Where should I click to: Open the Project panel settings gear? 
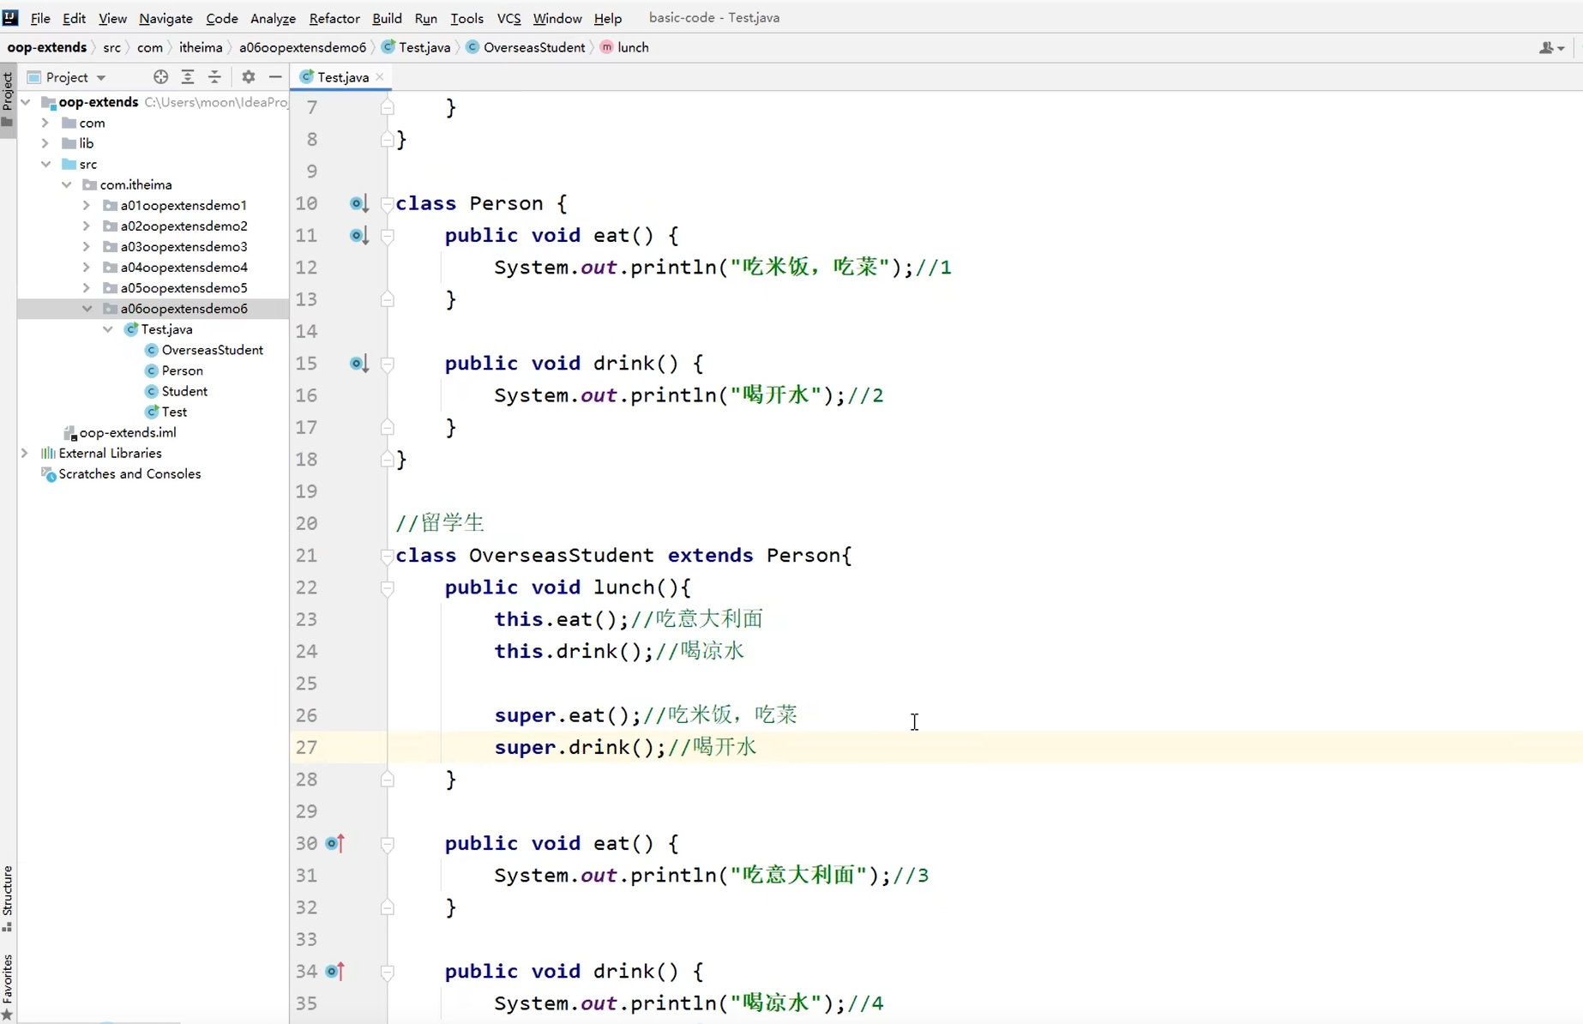pyautogui.click(x=248, y=77)
